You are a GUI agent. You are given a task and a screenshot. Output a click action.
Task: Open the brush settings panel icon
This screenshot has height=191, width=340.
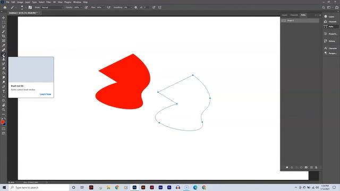point(30,7)
